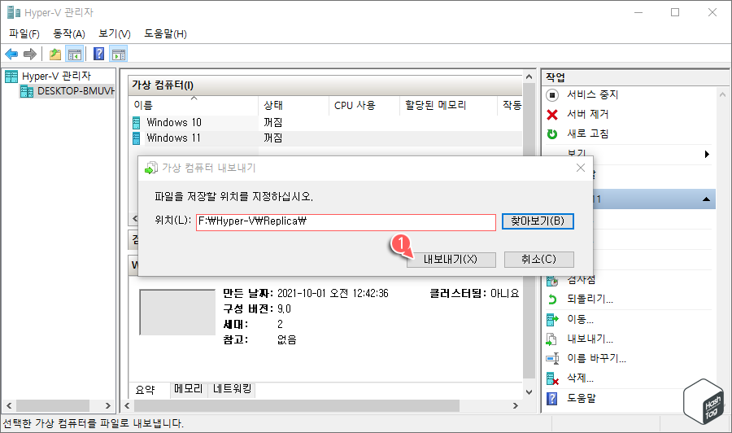
Task: Sort by the CPU 사용 column header
Action: 364,106
